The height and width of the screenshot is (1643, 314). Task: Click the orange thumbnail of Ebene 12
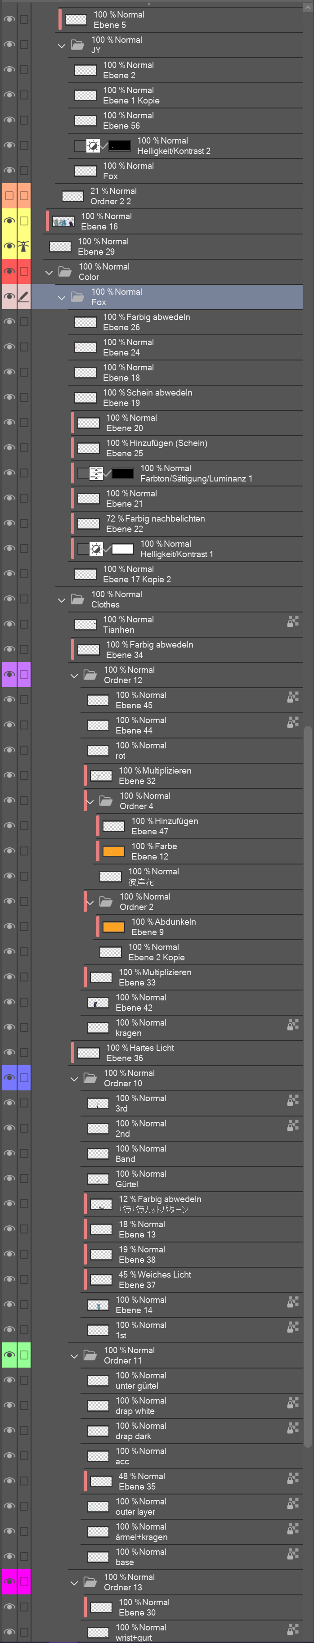click(x=114, y=851)
